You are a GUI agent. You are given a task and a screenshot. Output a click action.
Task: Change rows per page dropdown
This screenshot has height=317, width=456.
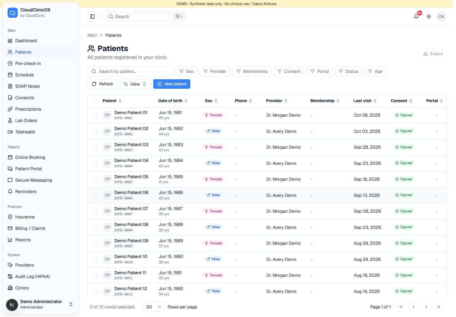tap(154, 307)
